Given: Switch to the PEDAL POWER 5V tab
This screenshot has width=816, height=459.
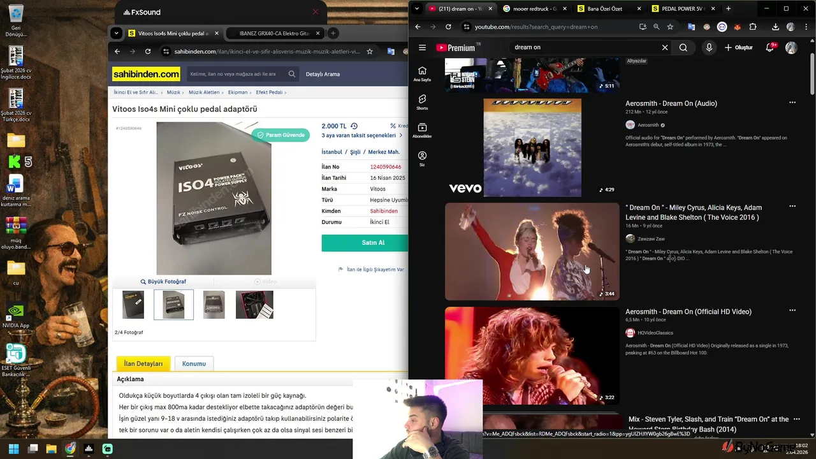Looking at the screenshot, I should tap(682, 9).
